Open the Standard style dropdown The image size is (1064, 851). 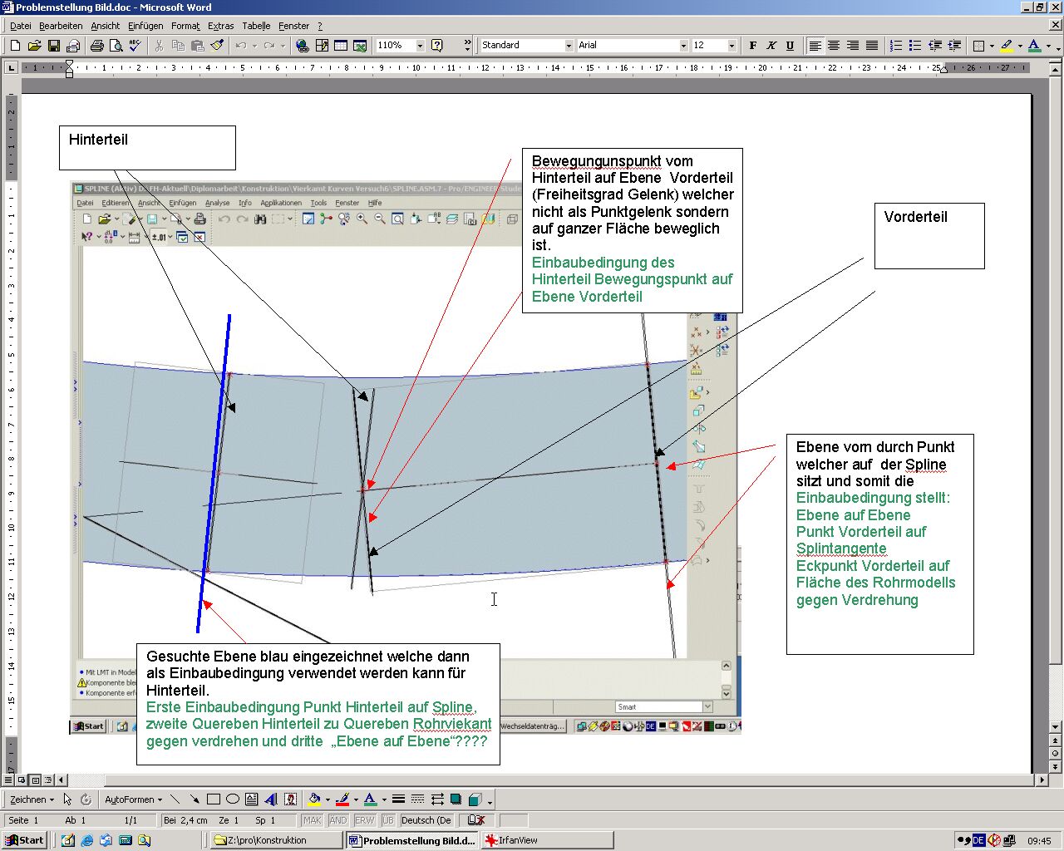click(569, 46)
